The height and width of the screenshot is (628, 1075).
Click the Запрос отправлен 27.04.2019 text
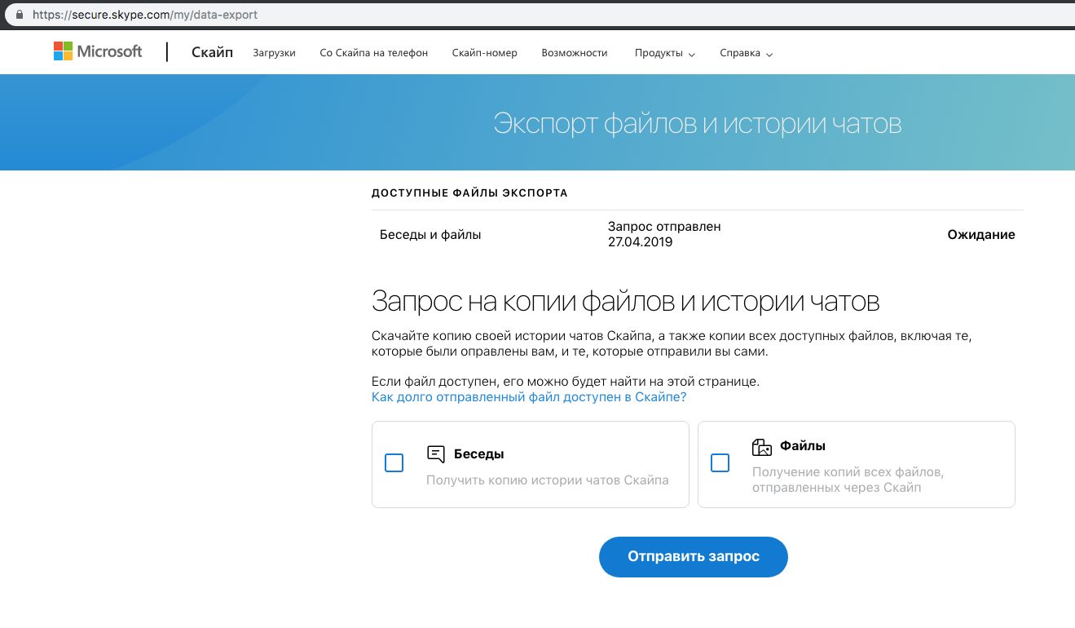pos(664,234)
